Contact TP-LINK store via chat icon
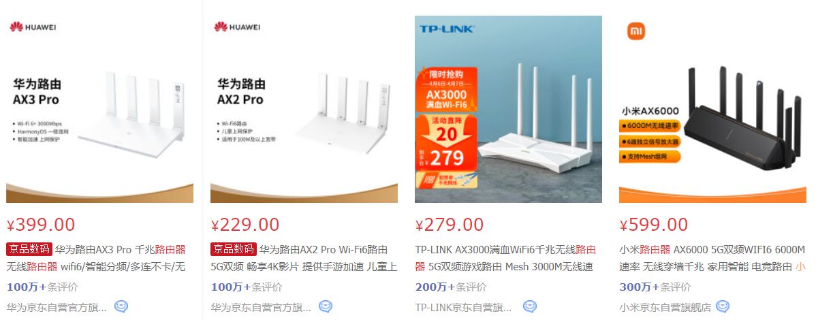This screenshot has width=818, height=320. click(x=530, y=307)
